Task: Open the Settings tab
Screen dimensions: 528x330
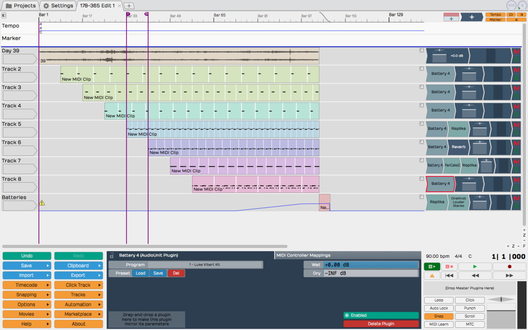Action: coord(58,6)
